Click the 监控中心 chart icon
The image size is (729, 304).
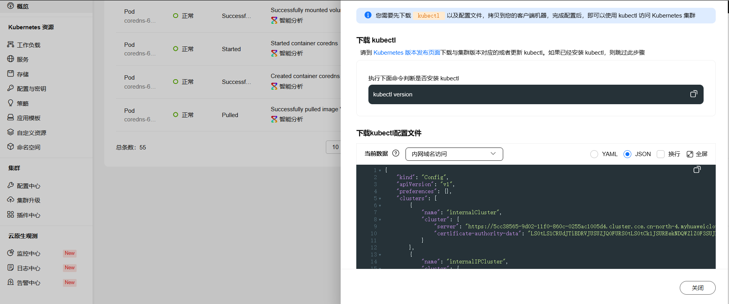click(11, 253)
